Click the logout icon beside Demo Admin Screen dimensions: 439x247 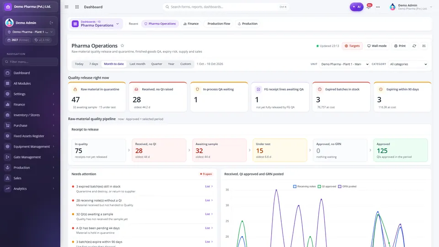(51, 23)
